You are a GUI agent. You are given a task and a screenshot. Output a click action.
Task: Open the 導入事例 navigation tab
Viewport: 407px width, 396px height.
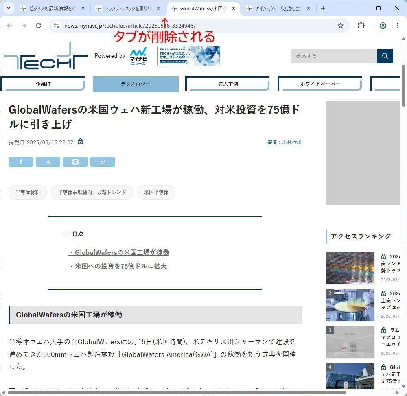click(228, 84)
